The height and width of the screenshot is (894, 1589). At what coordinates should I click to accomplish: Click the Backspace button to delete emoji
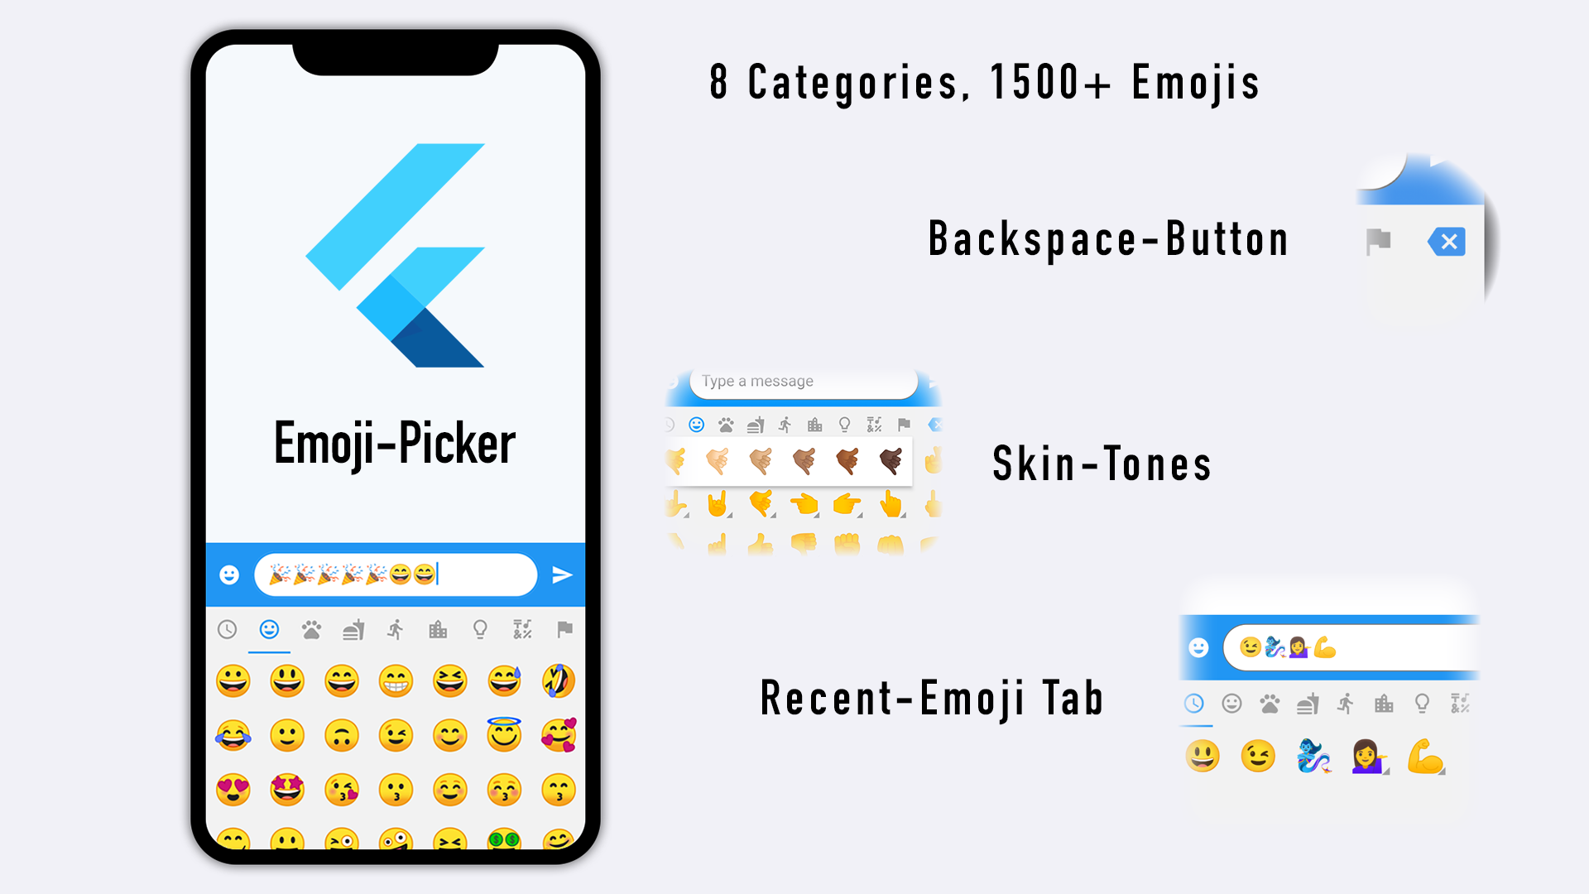tap(1449, 241)
